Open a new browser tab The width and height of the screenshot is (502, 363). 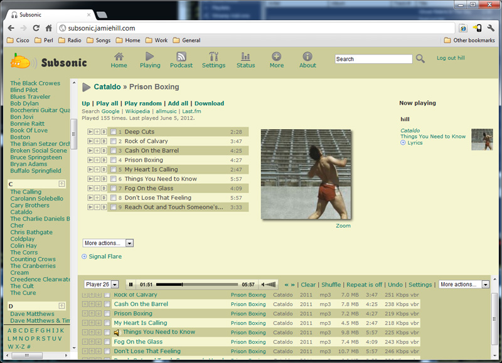pos(102,14)
